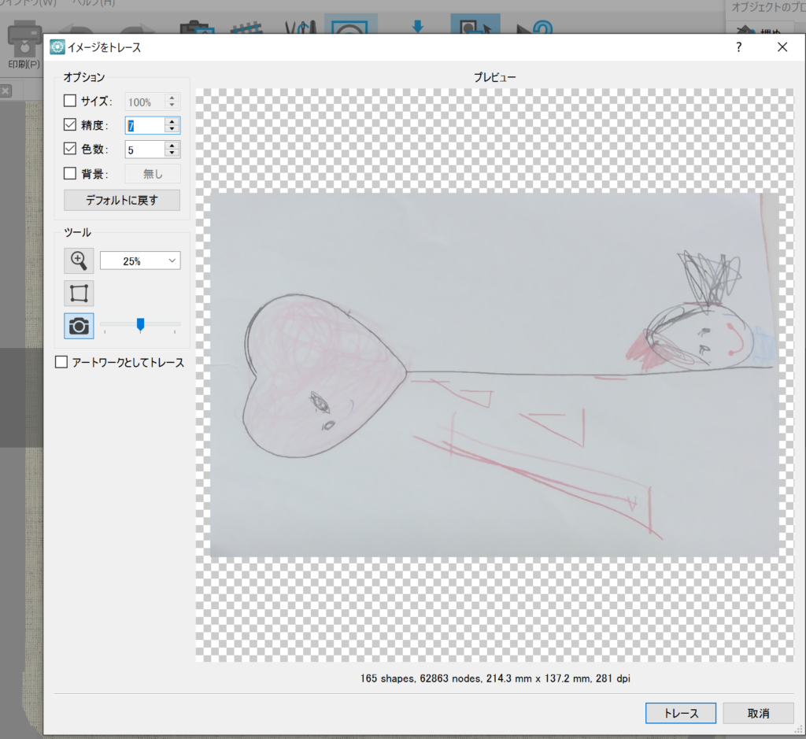Close the Trace Image dialog

click(x=782, y=47)
